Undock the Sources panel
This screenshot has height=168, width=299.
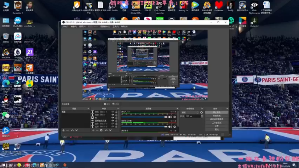tap(118, 109)
